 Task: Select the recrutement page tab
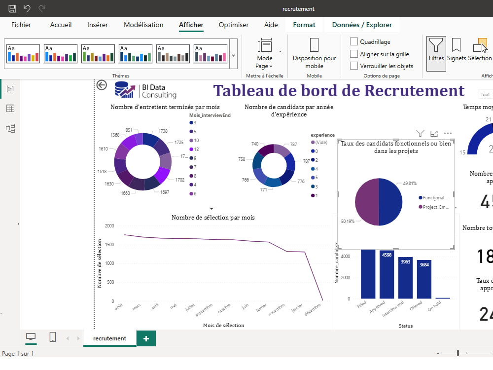click(109, 338)
